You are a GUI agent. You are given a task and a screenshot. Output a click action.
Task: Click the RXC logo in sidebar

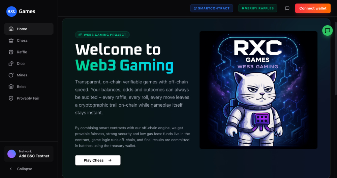click(x=11, y=11)
